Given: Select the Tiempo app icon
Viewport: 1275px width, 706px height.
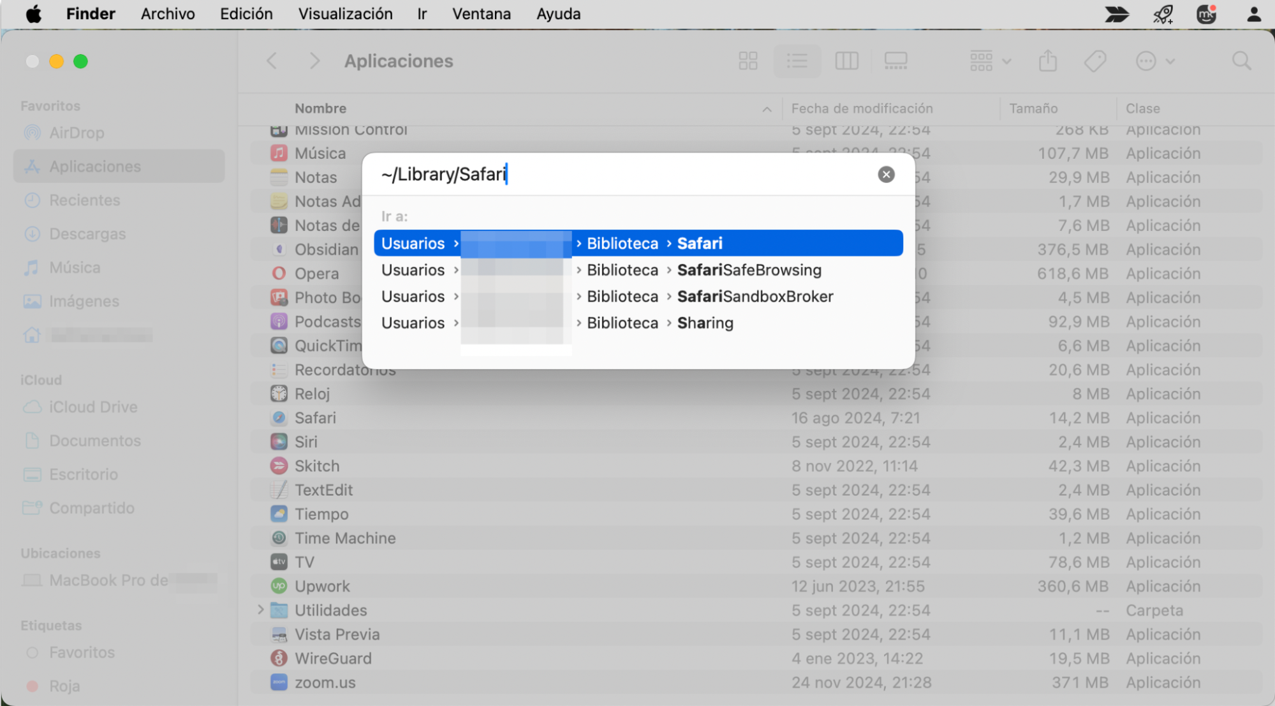Looking at the screenshot, I should click(279, 514).
